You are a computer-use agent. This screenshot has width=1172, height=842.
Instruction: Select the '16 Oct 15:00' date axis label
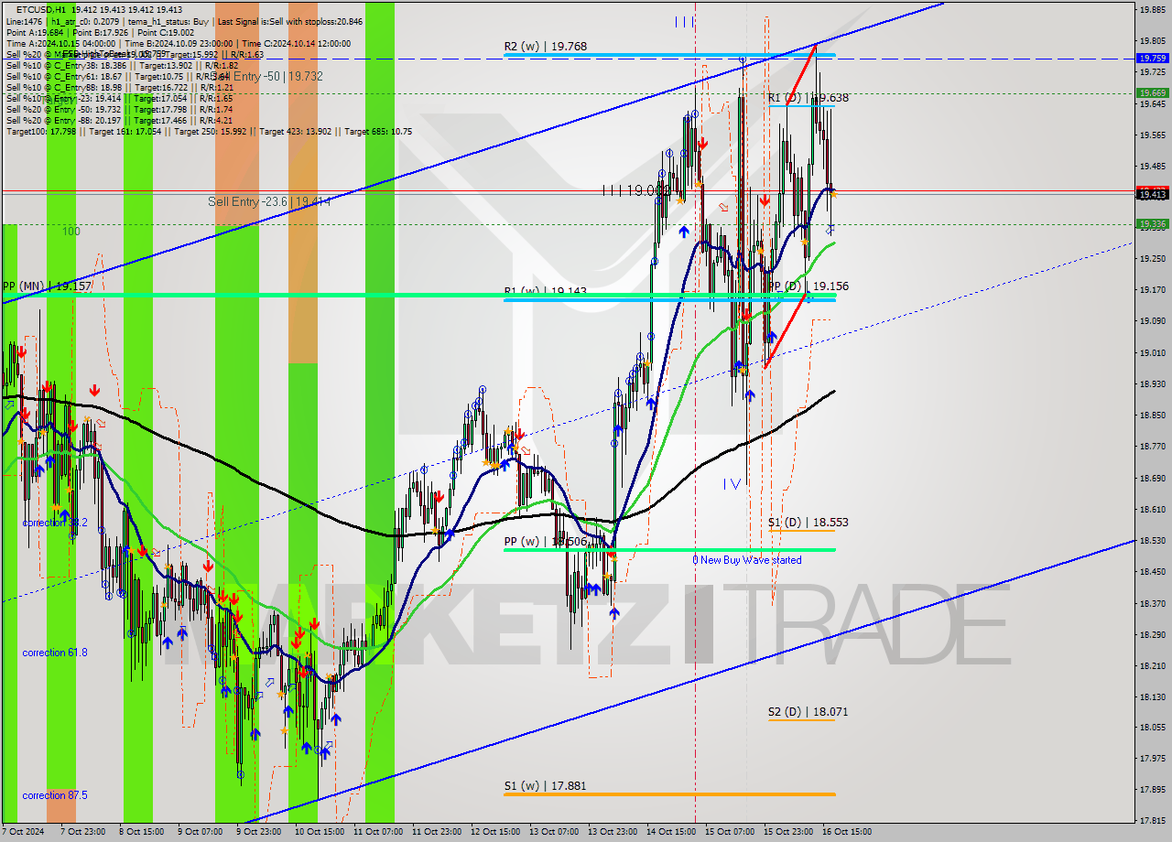coord(846,832)
